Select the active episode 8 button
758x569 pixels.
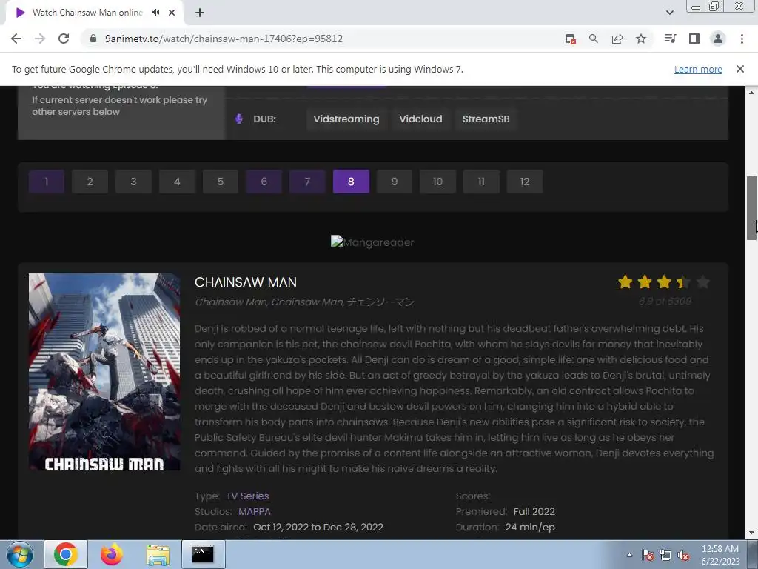pos(351,182)
